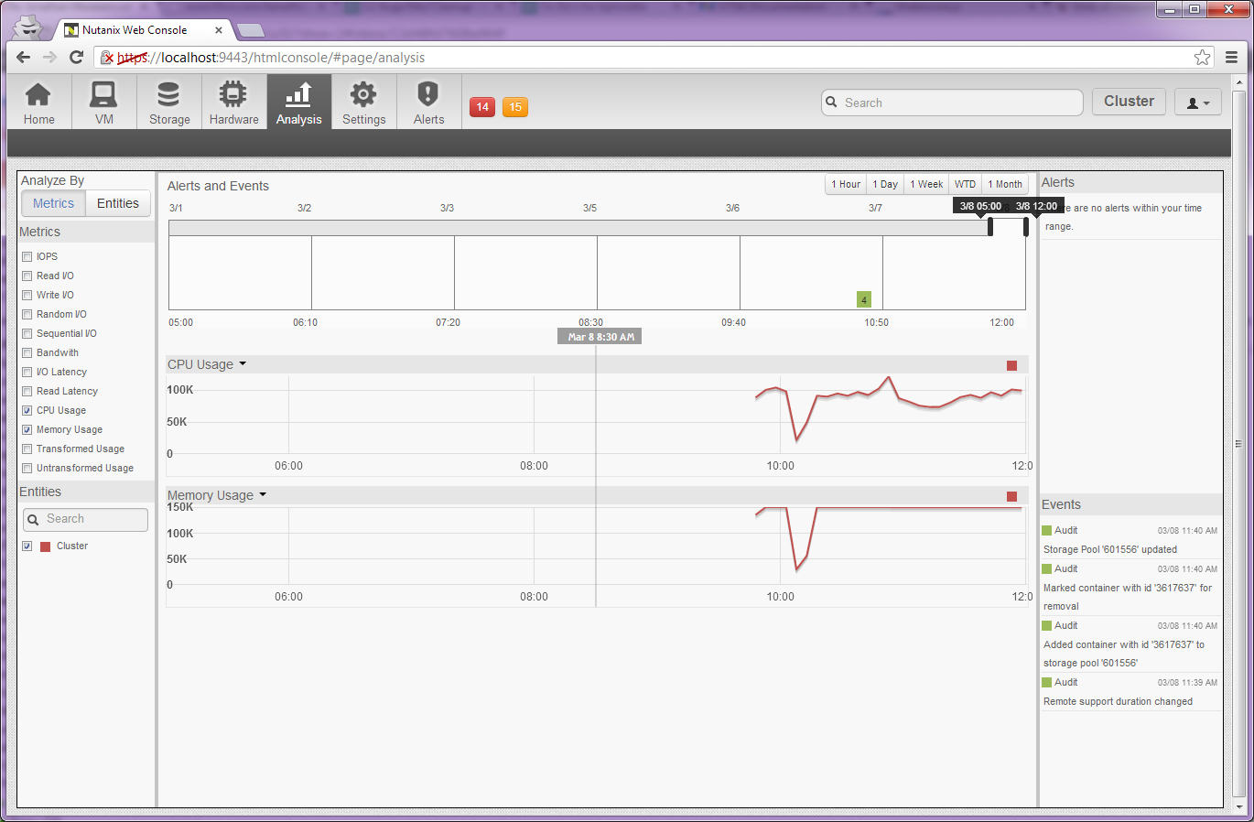Click the page vertical scrollbar

pyautogui.click(x=1238, y=444)
